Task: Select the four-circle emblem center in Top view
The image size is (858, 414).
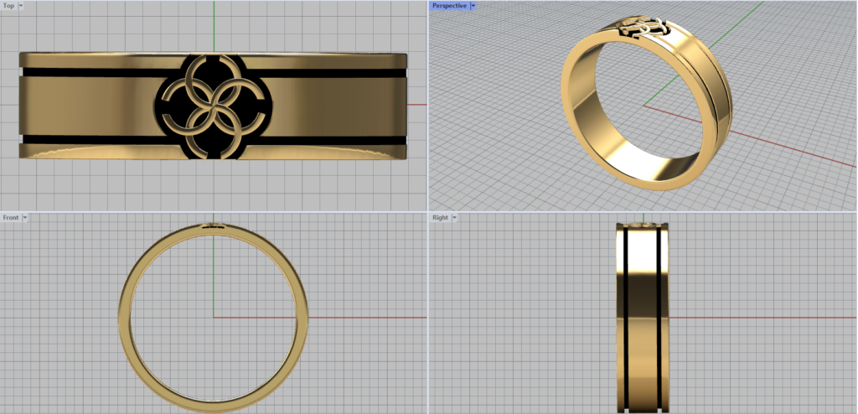Action: 214,106
